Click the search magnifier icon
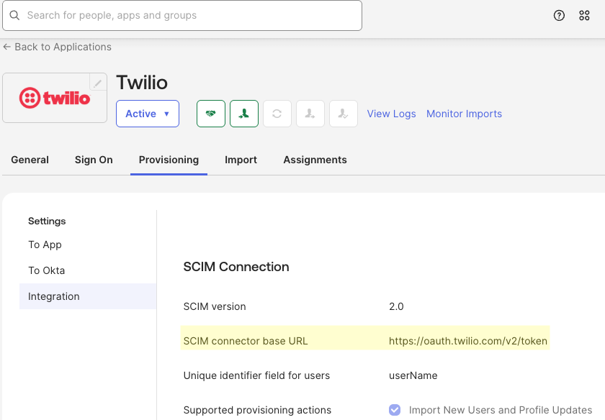Viewport: 605px width, 420px height. tap(14, 15)
